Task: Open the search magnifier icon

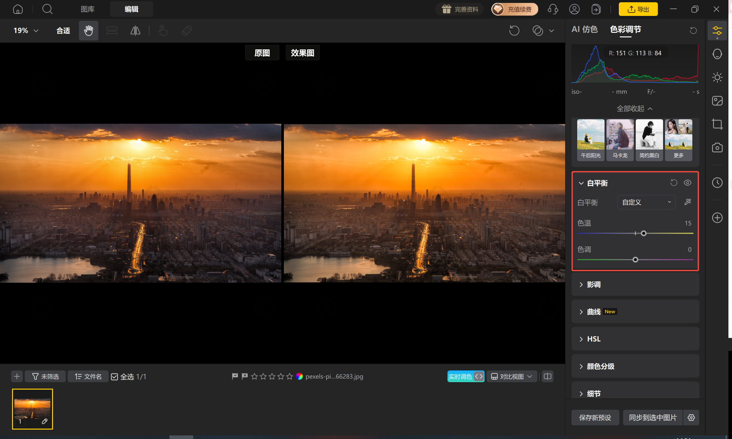Action: click(47, 9)
